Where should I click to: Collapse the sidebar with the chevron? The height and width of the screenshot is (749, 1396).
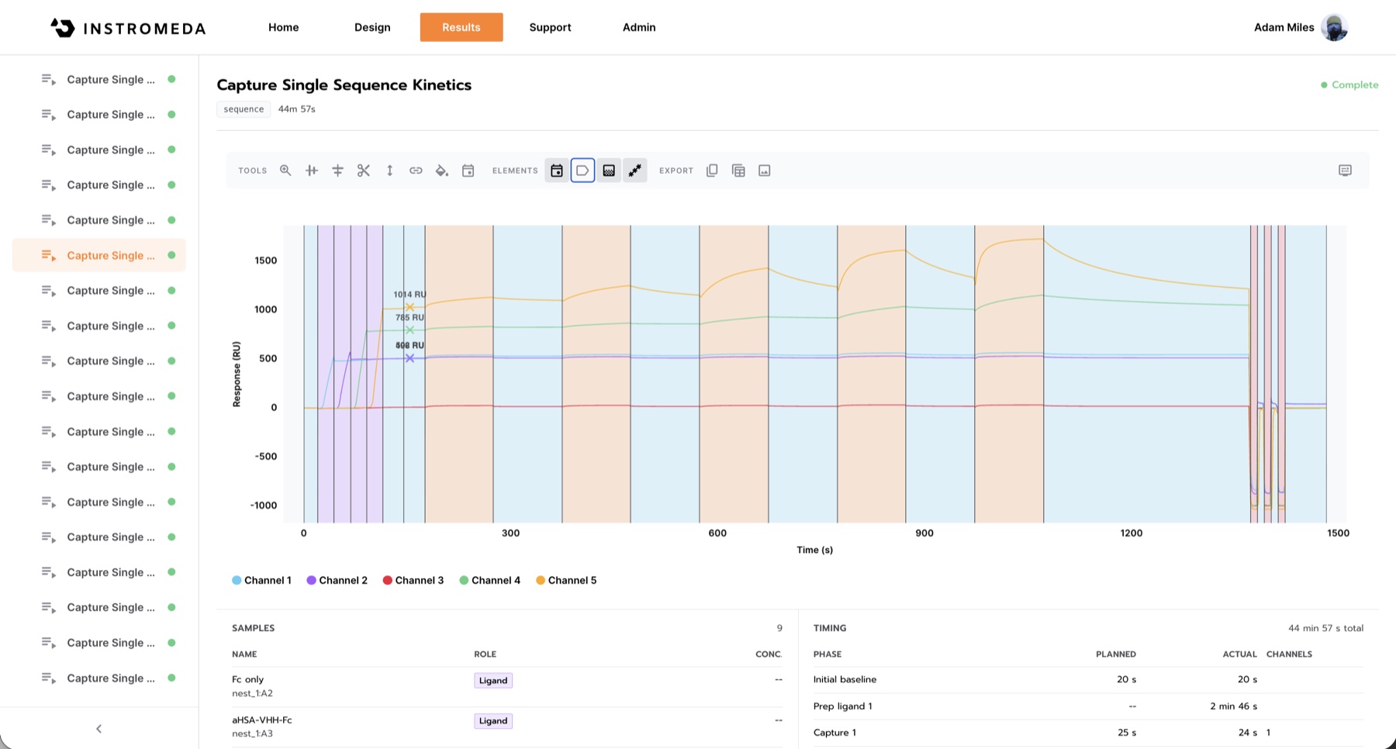pos(98,729)
